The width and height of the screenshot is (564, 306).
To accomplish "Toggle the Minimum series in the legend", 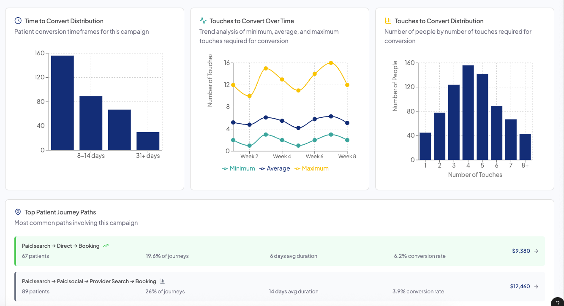I will (x=239, y=168).
